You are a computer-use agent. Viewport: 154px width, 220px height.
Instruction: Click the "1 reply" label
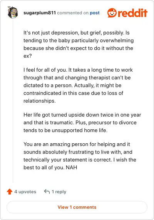(x=59, y=192)
